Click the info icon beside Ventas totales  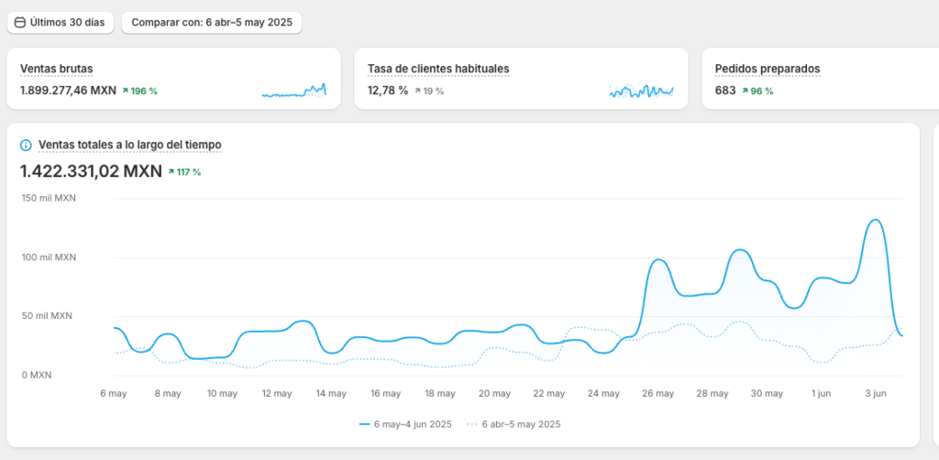coord(26,145)
